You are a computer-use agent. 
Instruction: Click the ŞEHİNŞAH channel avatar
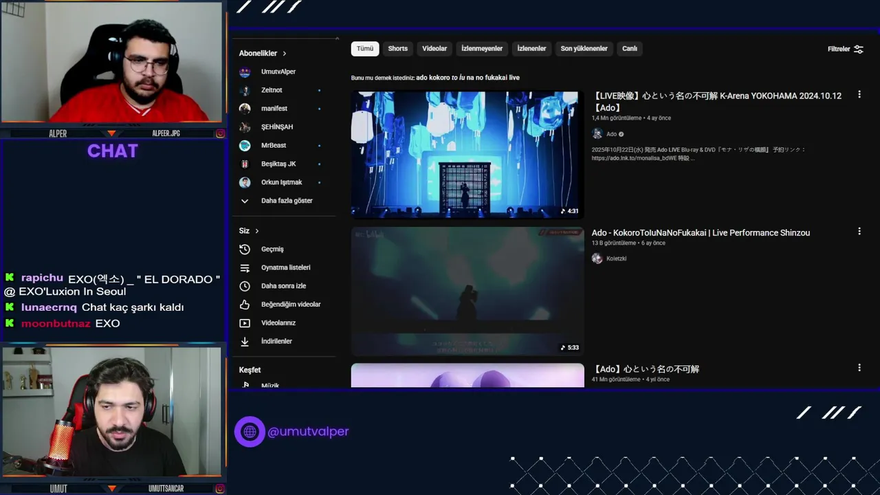245,127
